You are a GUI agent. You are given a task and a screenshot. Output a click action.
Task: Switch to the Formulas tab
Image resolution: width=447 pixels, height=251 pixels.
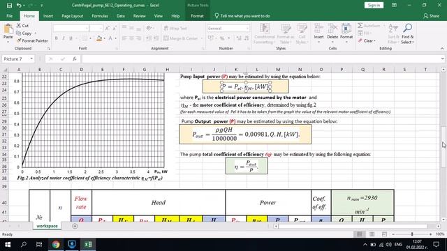(100, 16)
